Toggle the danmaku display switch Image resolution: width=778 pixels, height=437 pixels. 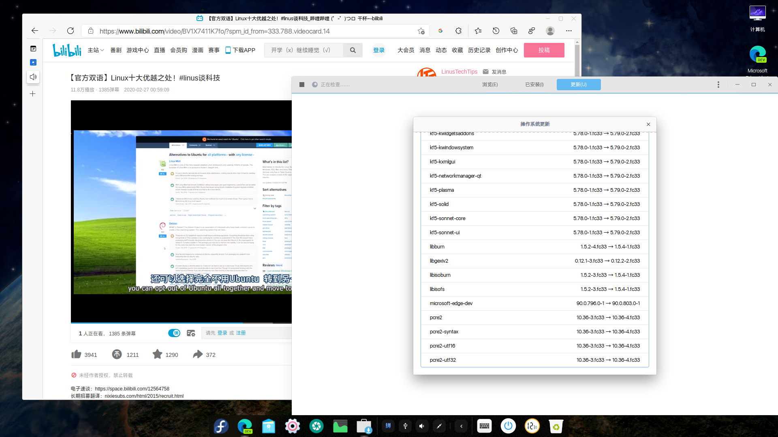tap(174, 333)
